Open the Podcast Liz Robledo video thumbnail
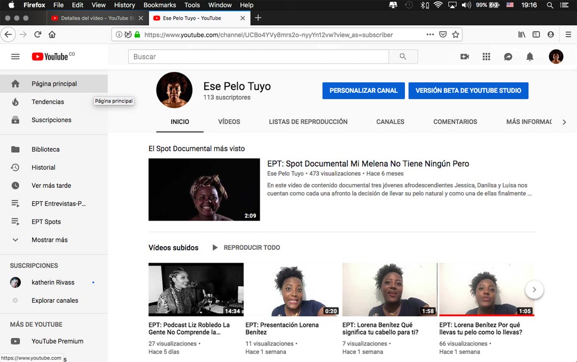This screenshot has height=362, width=577. pyautogui.click(x=196, y=289)
